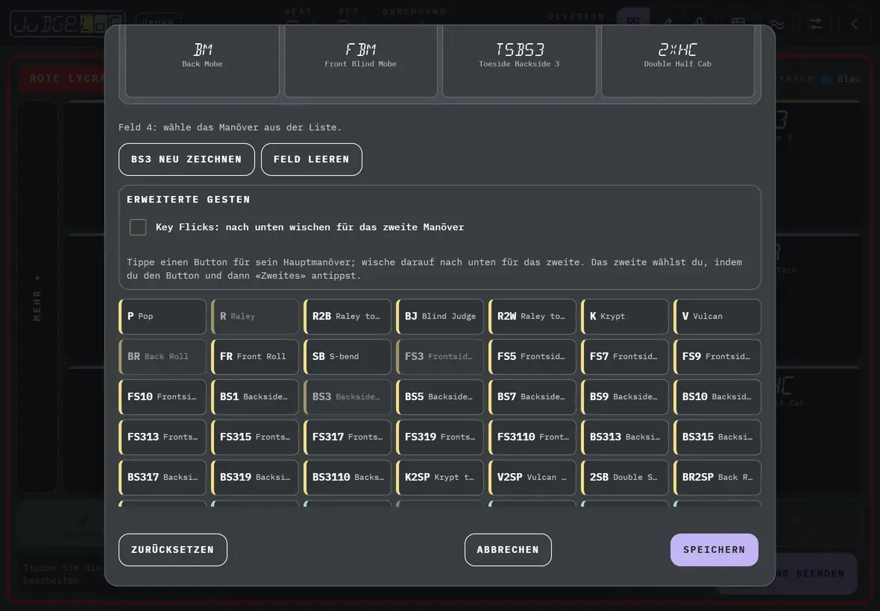This screenshot has height=611, width=880.
Task: Choose the R2B maneuver button
Action: [348, 316]
